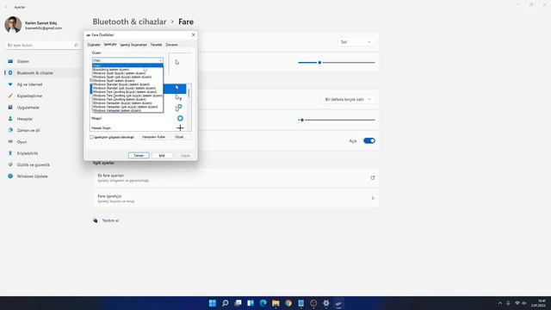Viewport: 551px width, 310px height.
Task: Toggle the Açık switch off
Action: (x=369, y=141)
